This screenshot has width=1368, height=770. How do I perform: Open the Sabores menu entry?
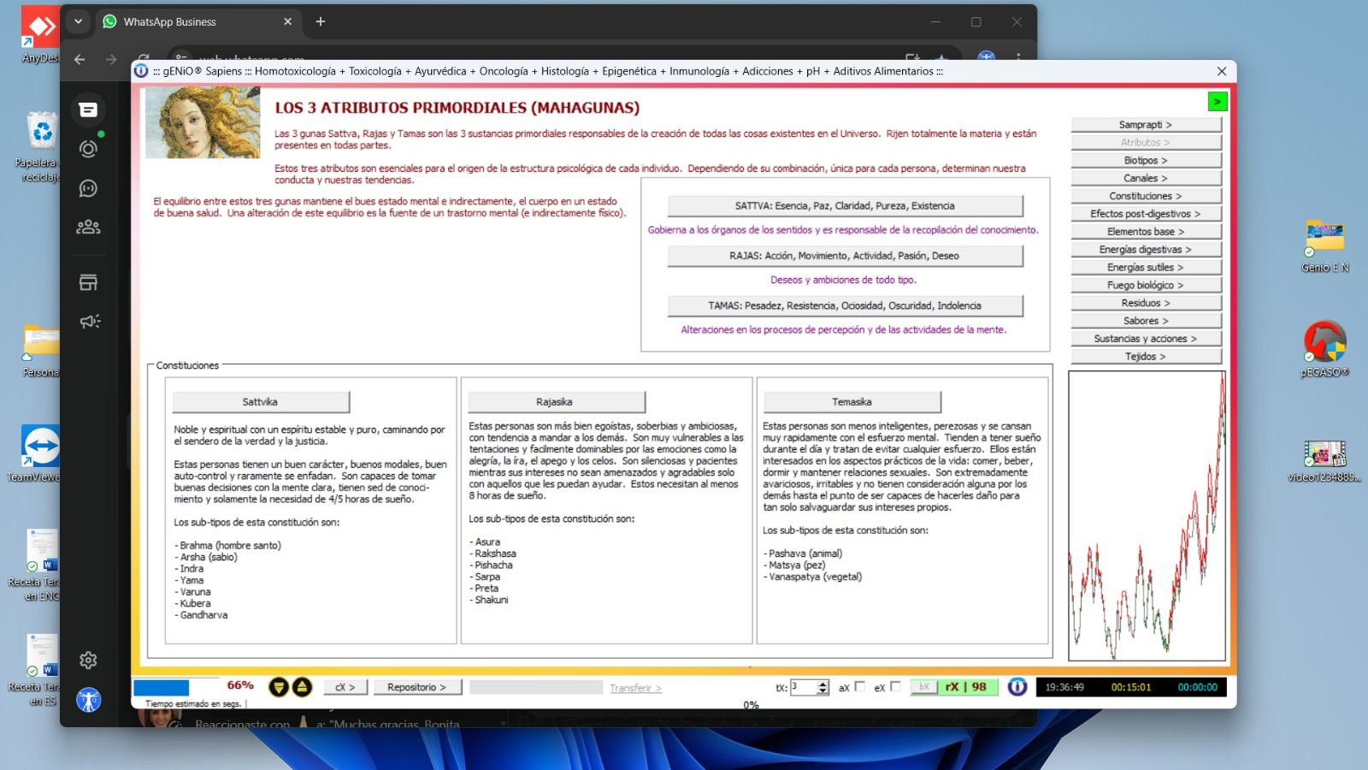point(1146,321)
